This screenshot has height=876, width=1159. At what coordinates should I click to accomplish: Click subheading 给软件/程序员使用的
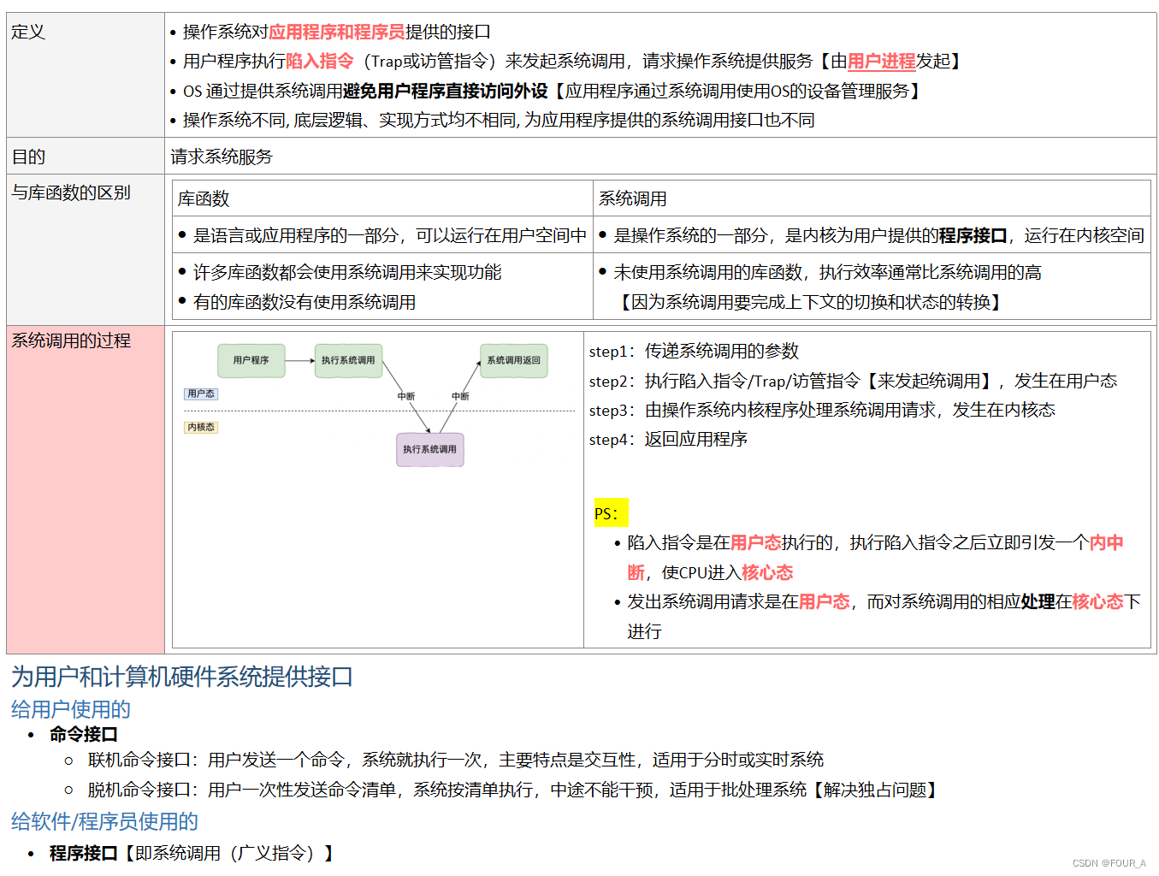pos(104,821)
